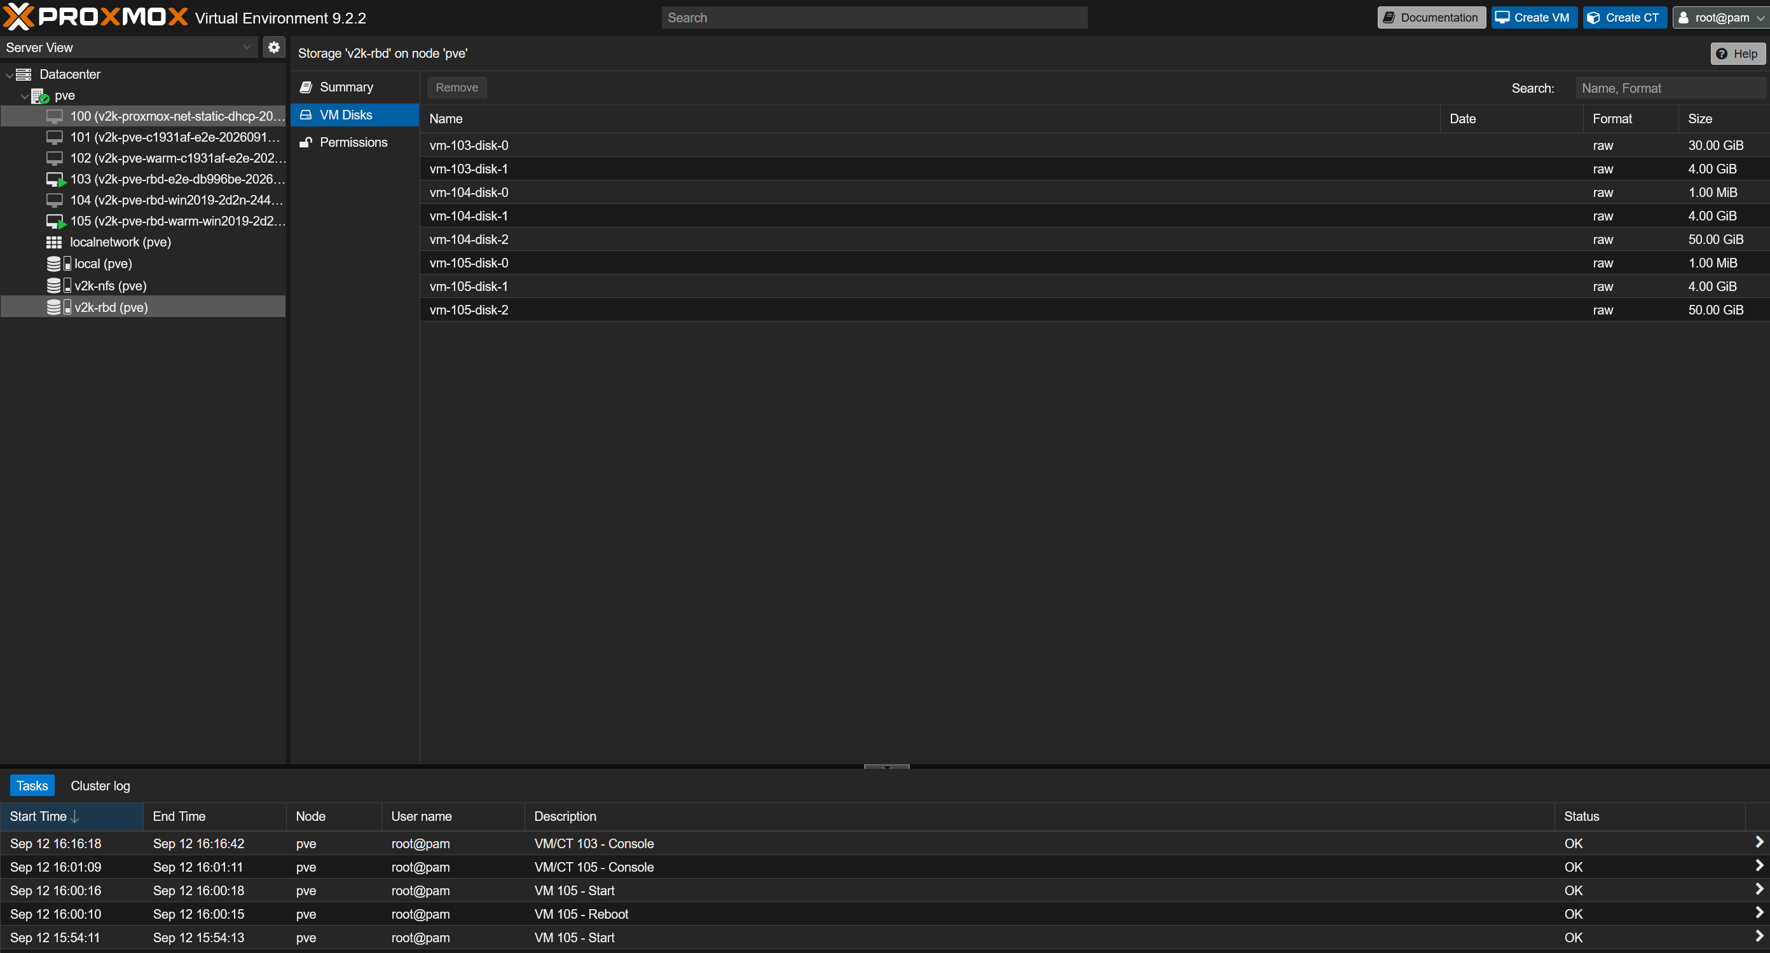Select the vm-105-disk-0 row
Image resolution: width=1770 pixels, height=953 pixels.
coord(1095,263)
